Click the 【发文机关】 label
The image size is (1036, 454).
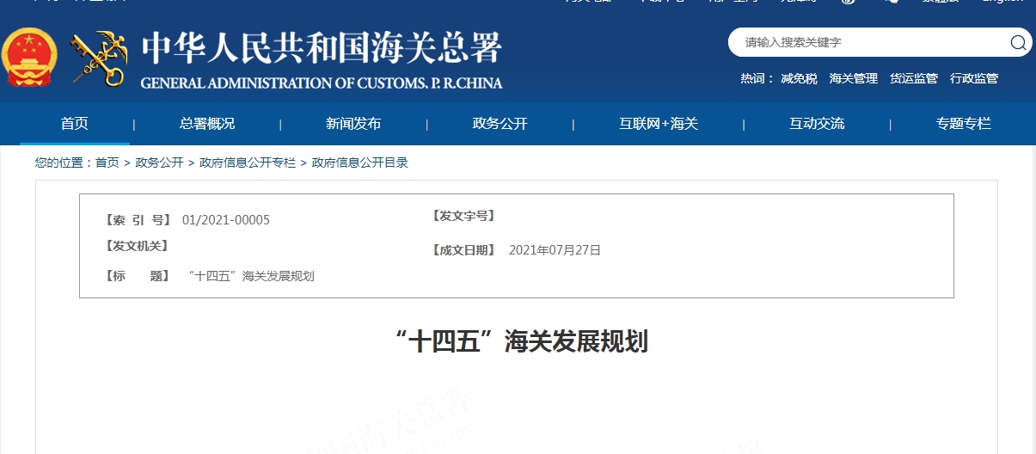coord(136,246)
